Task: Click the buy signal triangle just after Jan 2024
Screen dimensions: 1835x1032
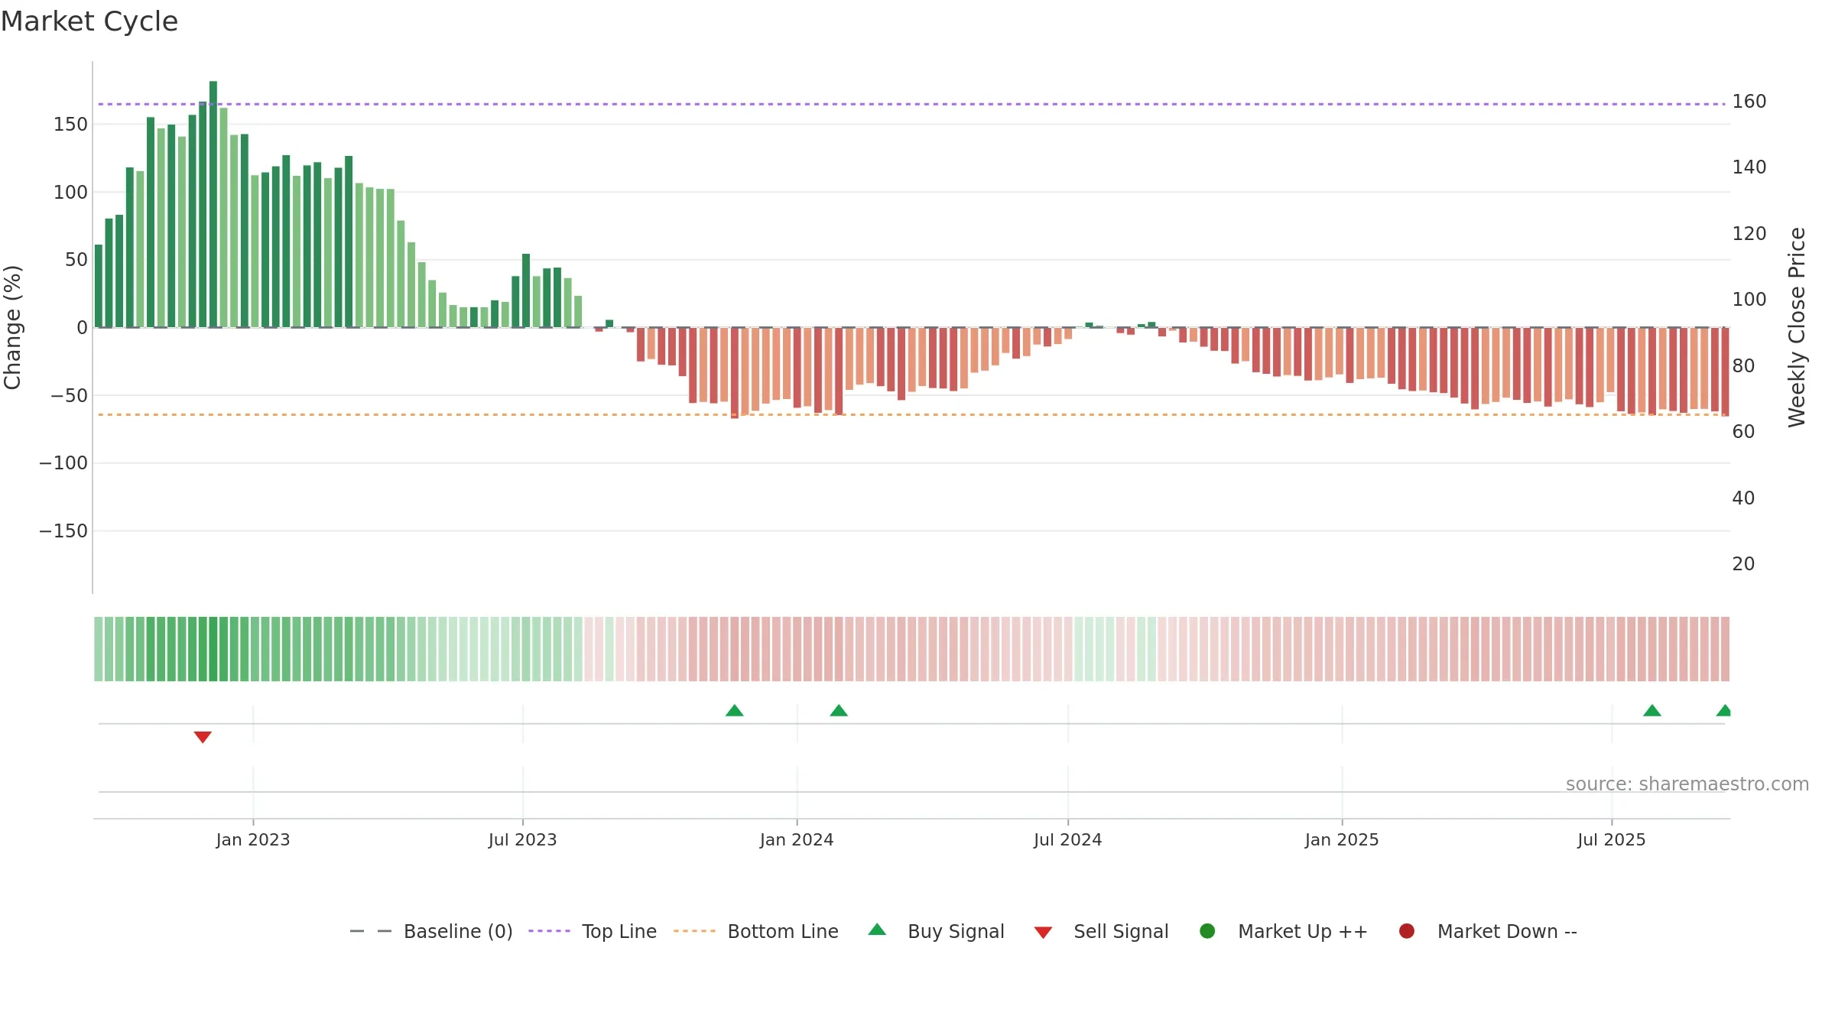Action: click(839, 710)
